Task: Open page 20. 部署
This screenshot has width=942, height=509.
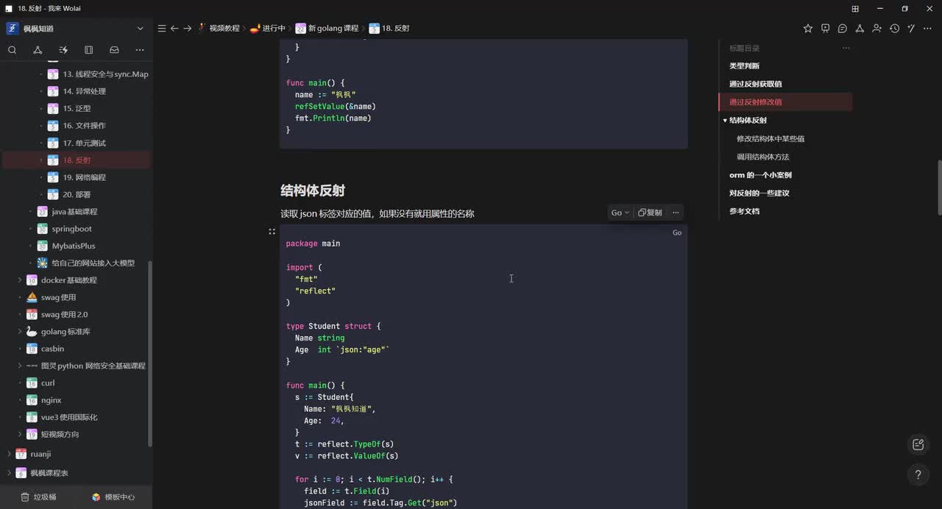Action: 77,194
